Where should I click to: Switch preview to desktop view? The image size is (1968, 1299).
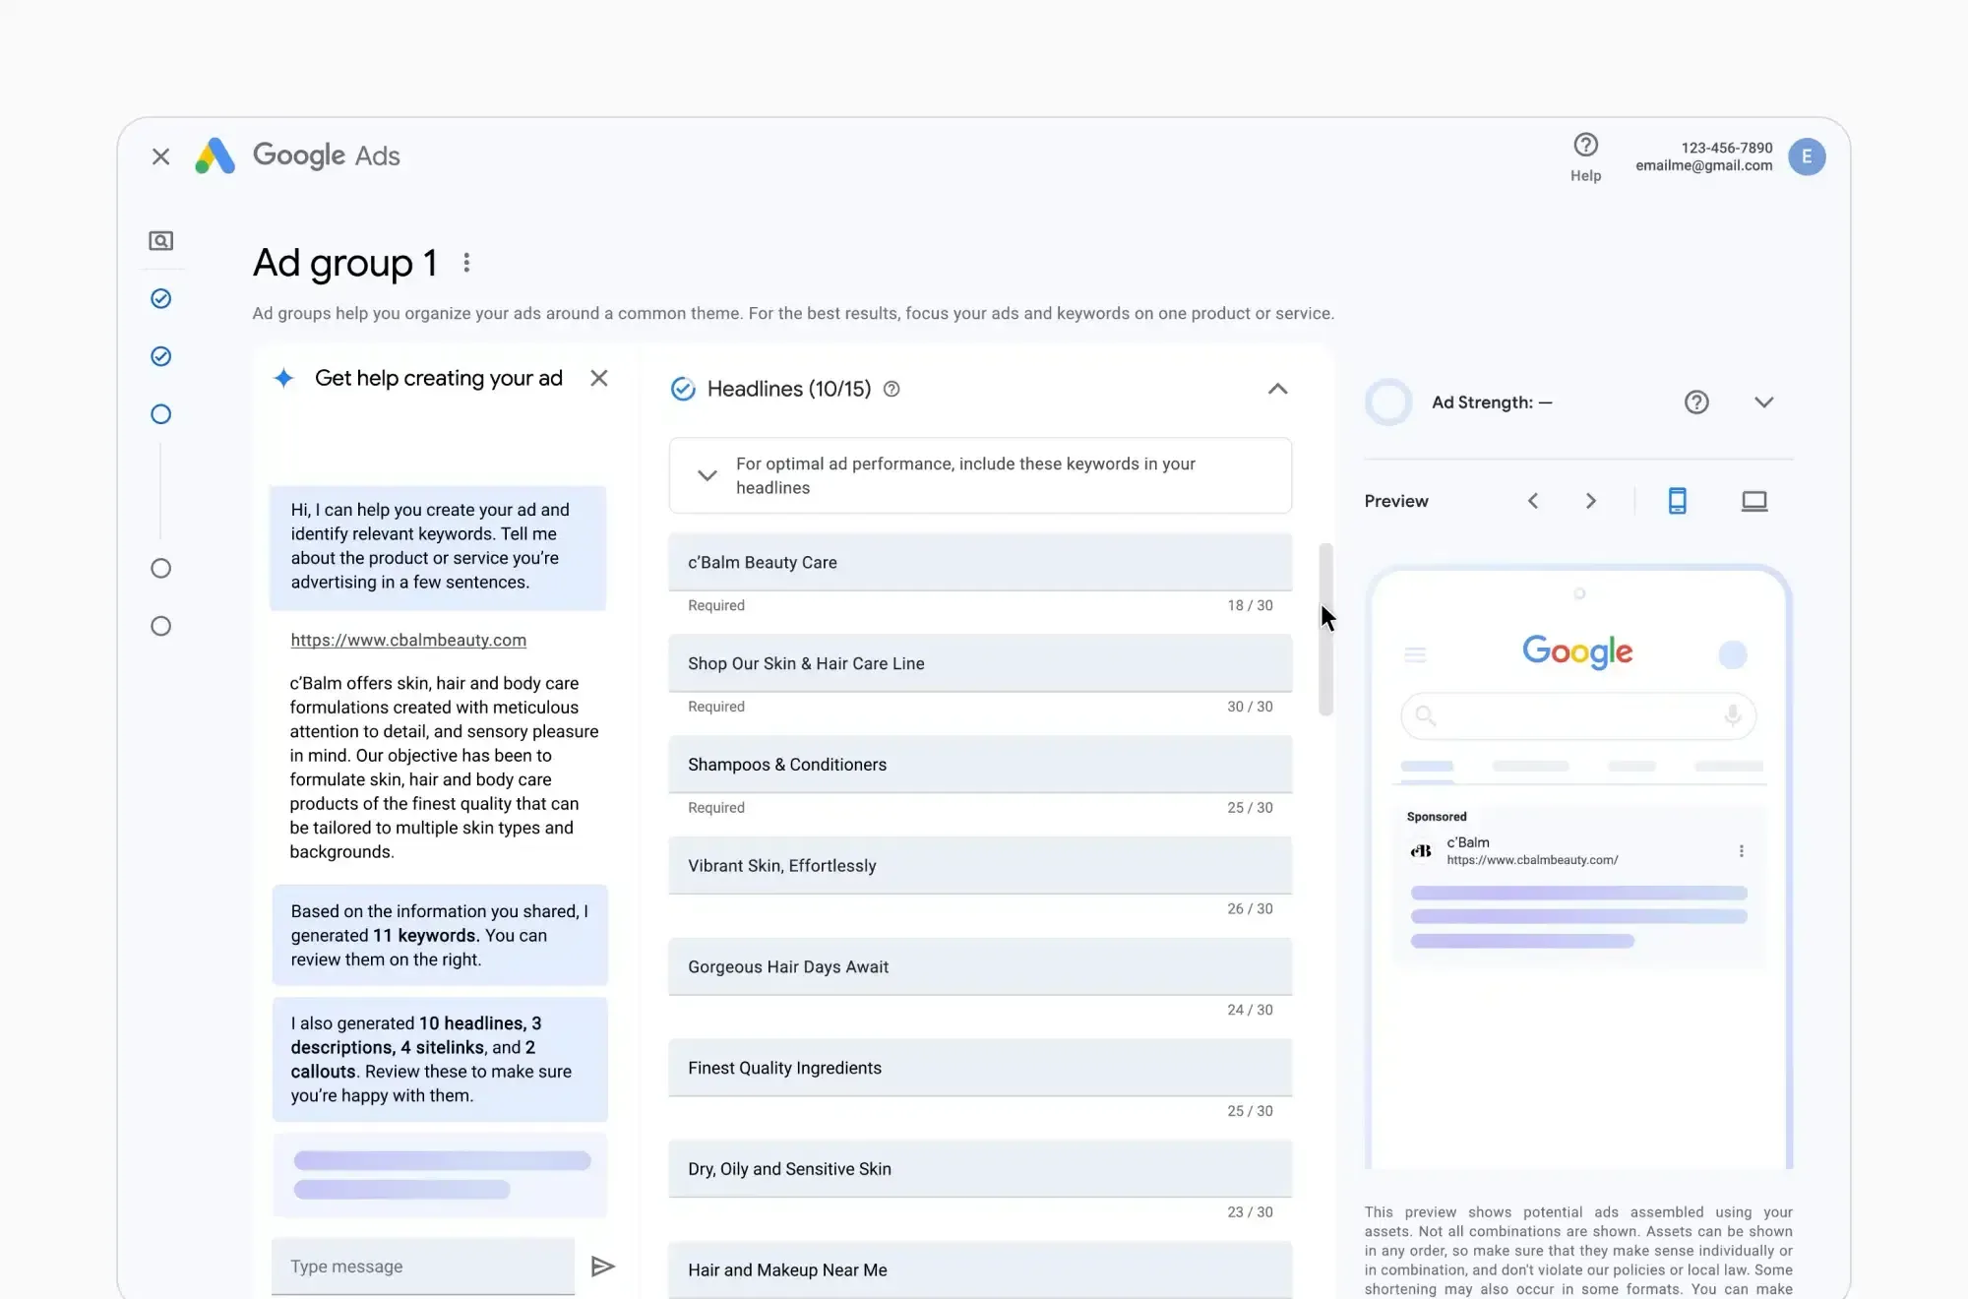[1754, 501]
